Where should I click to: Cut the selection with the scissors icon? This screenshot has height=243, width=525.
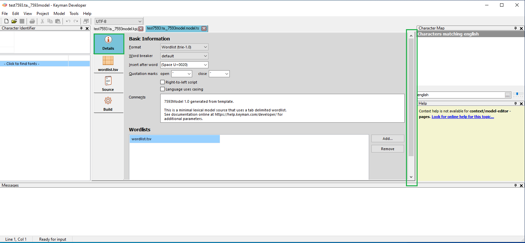pos(42,21)
